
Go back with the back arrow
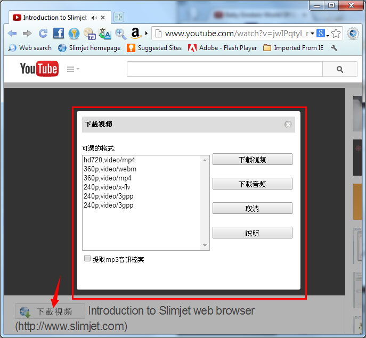(12, 34)
